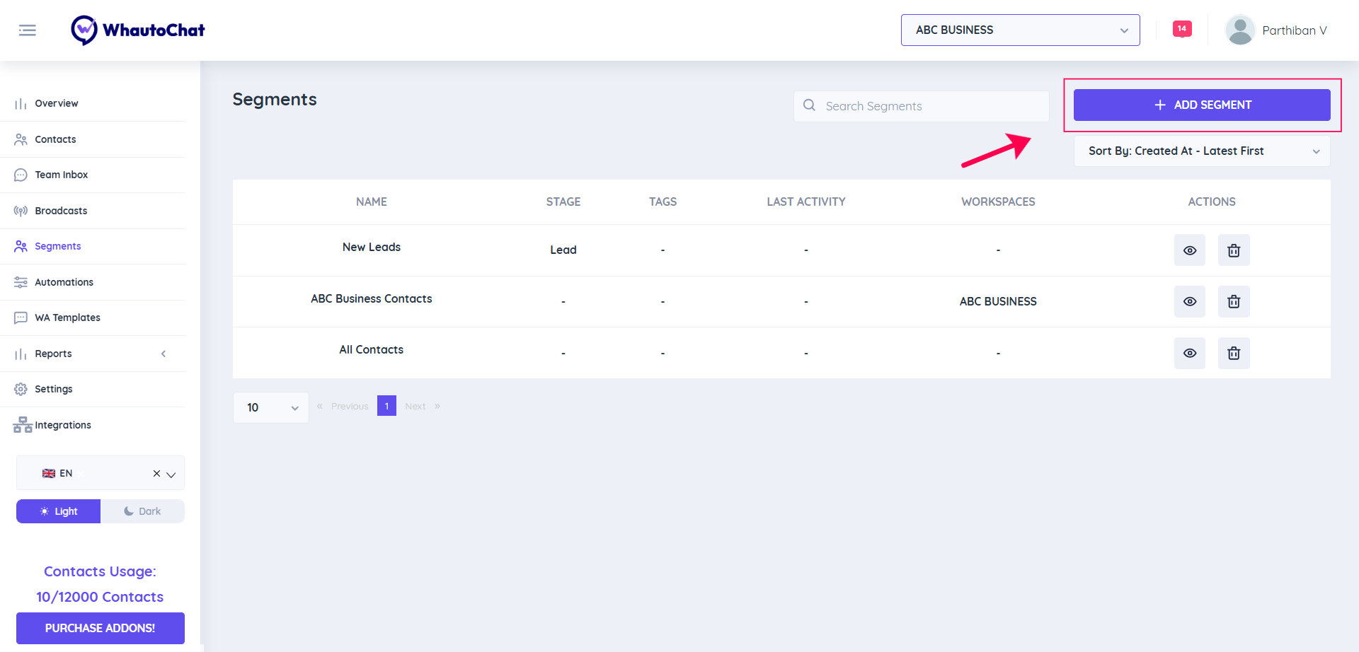The width and height of the screenshot is (1359, 652).
Task: Select the Integrations sidebar icon
Action: point(21,424)
